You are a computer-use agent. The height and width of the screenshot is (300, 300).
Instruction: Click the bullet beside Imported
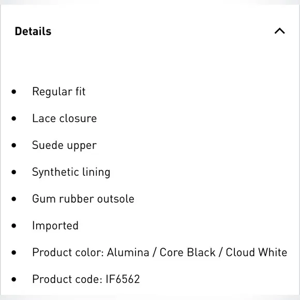[14, 226]
